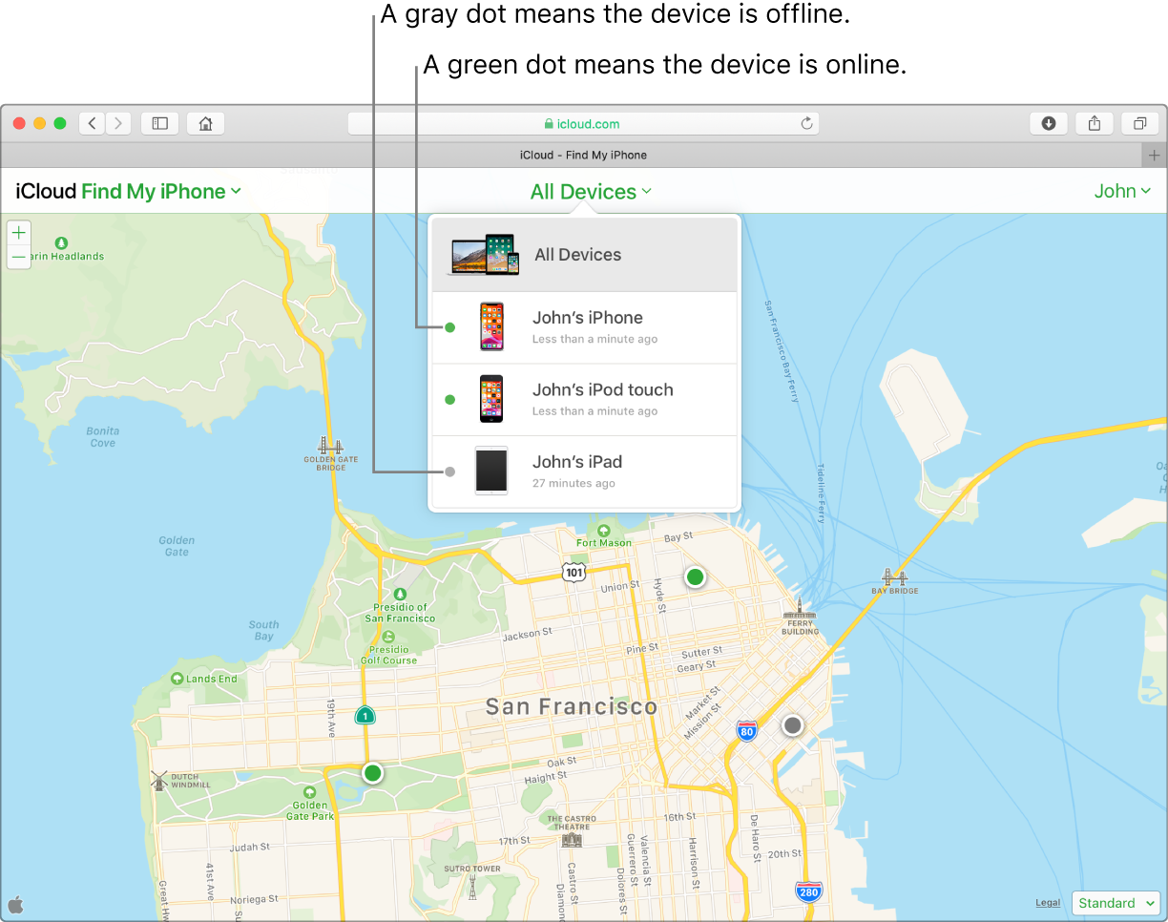Select John's iPod touch from device list
The height and width of the screenshot is (922, 1168).
[585, 399]
